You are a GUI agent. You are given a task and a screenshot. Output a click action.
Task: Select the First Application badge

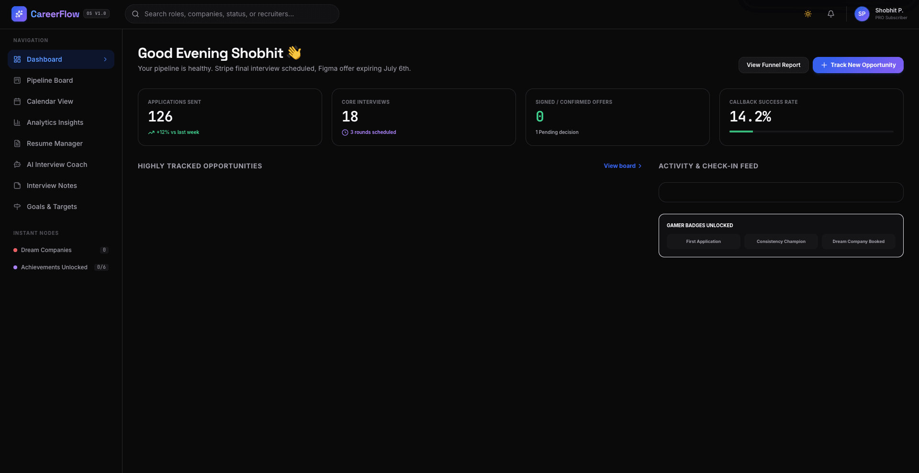[x=704, y=242]
